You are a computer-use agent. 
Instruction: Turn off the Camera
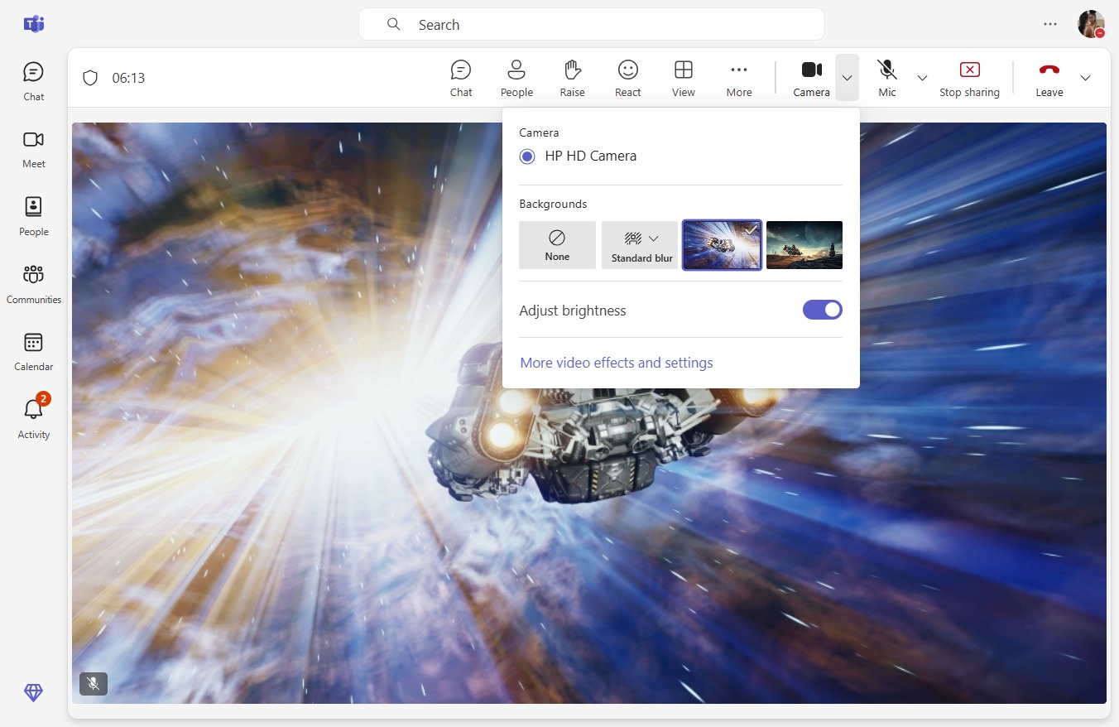tap(811, 79)
